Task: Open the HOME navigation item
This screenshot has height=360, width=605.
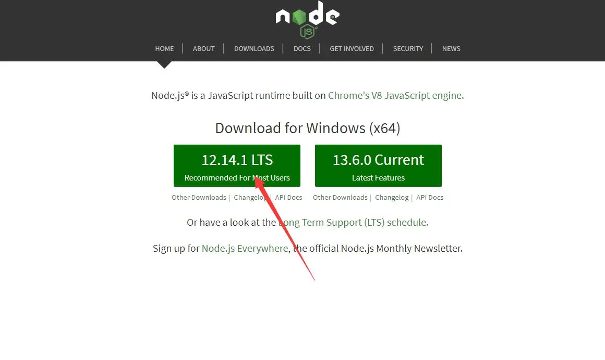Action: [x=164, y=49]
